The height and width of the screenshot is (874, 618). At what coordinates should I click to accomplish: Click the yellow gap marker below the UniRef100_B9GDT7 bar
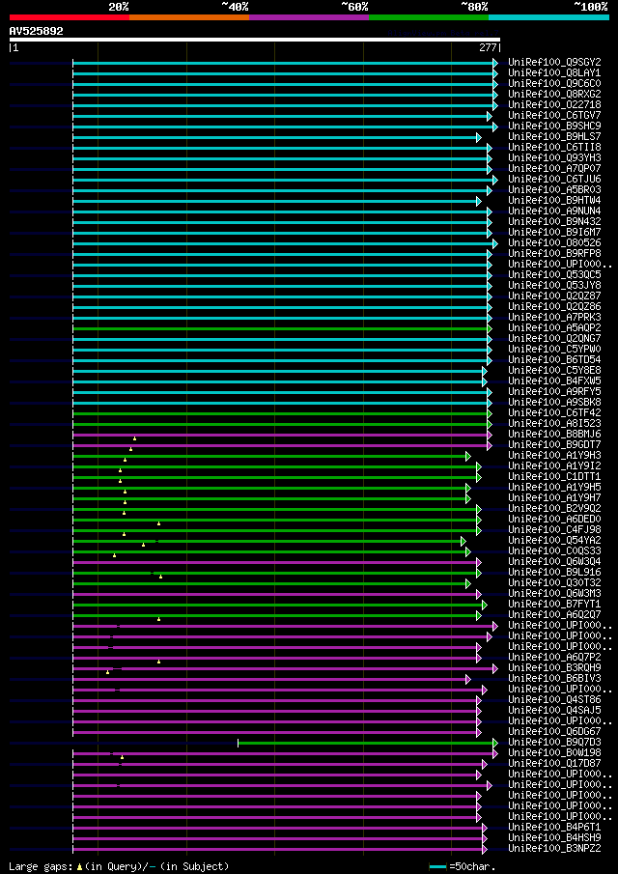[131, 449]
